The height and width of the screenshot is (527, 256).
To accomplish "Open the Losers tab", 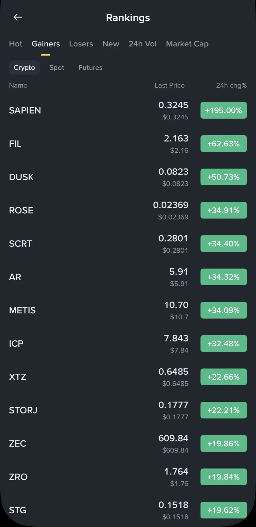I will pyautogui.click(x=81, y=44).
